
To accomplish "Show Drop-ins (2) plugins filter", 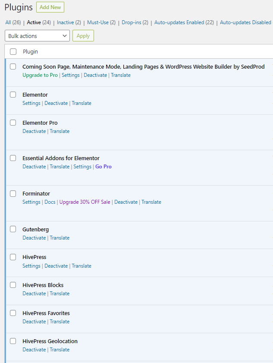I will click(x=135, y=22).
